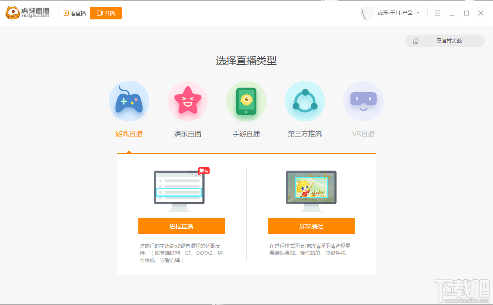This screenshot has height=305, width=493.
Task: Select the 娱乐直播 star icon
Action: (188, 101)
